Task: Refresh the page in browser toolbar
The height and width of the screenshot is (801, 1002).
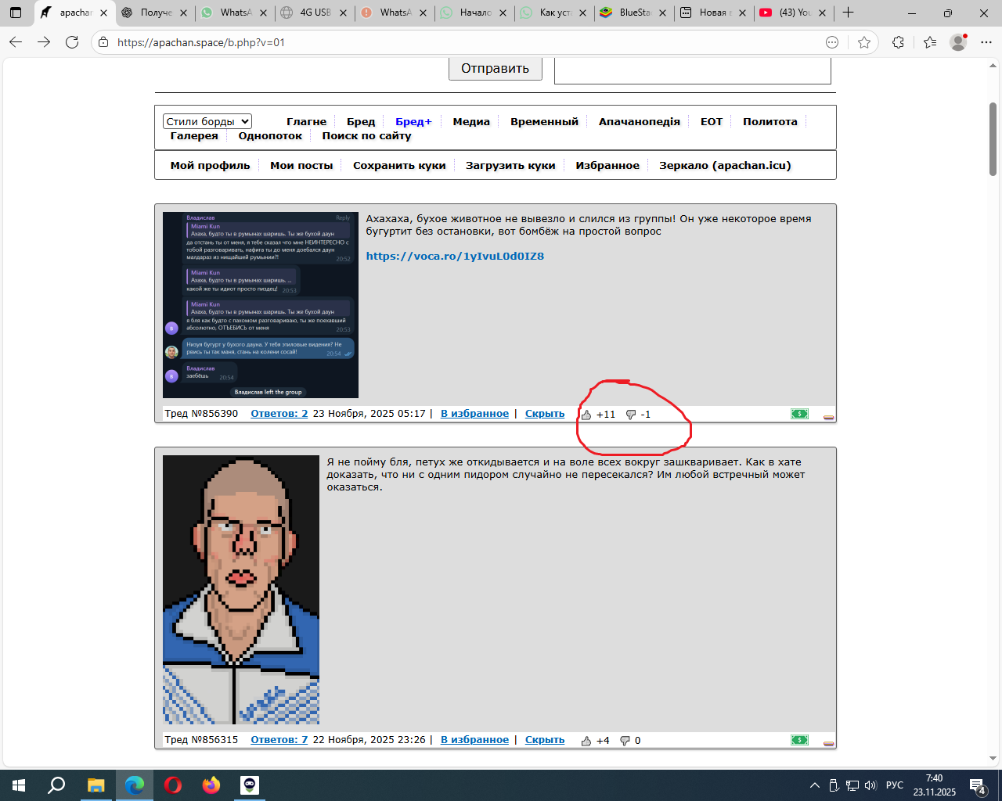Action: pos(72,42)
